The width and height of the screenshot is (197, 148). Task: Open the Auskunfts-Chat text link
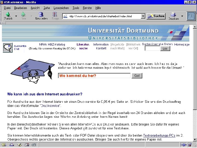(x=20, y=47)
